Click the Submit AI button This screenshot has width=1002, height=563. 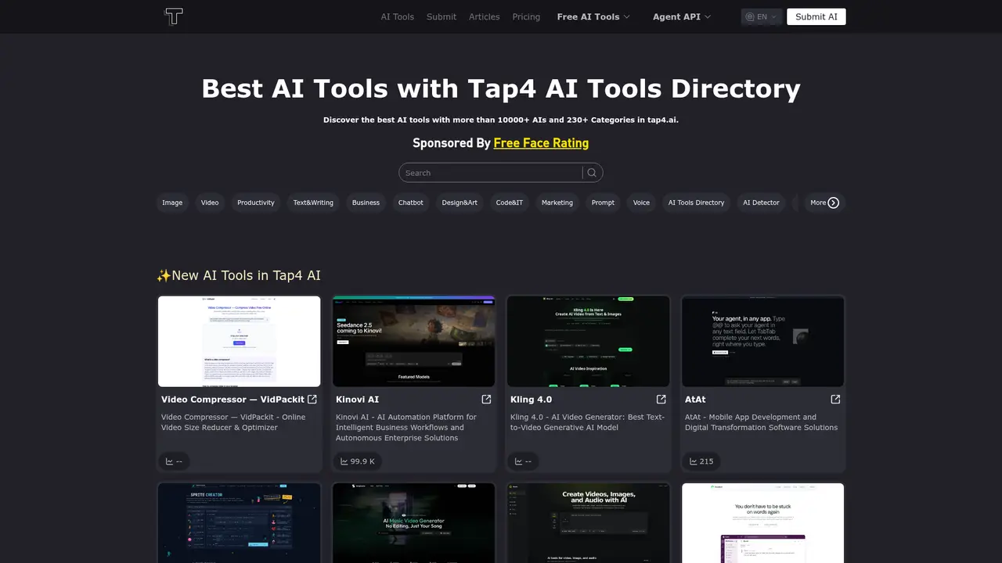point(816,16)
